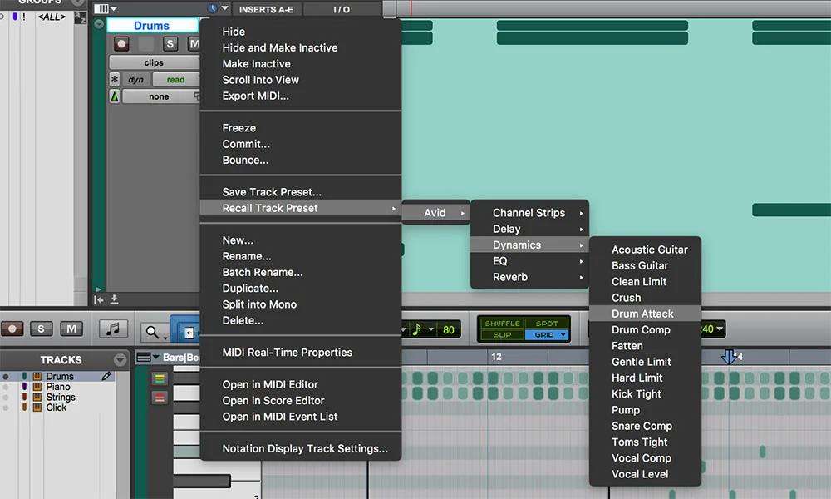Viewport: 831px width, 499px height.
Task: Select Avid in the preset submenu
Action: pos(435,213)
